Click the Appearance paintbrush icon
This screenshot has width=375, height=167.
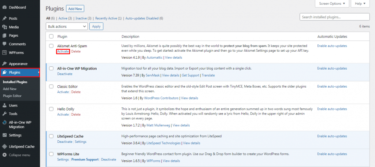click(4, 63)
